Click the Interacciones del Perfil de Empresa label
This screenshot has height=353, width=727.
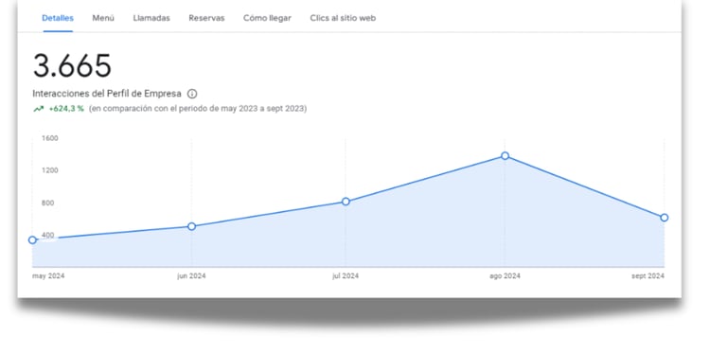pyautogui.click(x=107, y=94)
